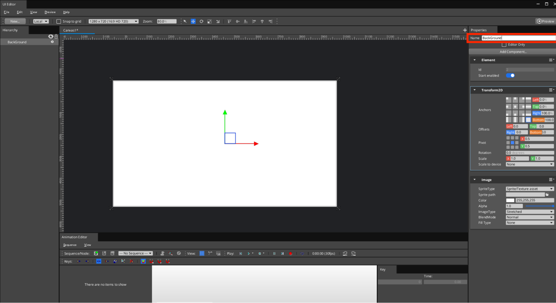556x303 pixels.
Task: Click the Preview button at top right
Action: coord(546,21)
